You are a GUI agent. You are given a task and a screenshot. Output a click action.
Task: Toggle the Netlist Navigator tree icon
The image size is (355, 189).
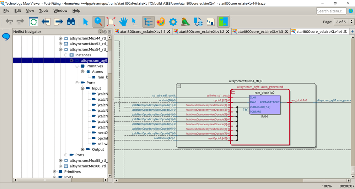coord(149,22)
